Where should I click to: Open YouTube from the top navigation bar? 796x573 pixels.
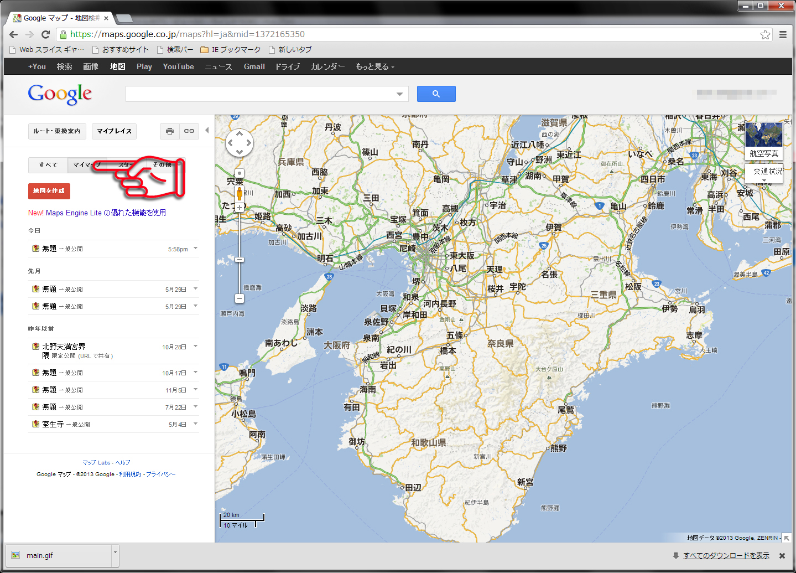click(x=178, y=66)
